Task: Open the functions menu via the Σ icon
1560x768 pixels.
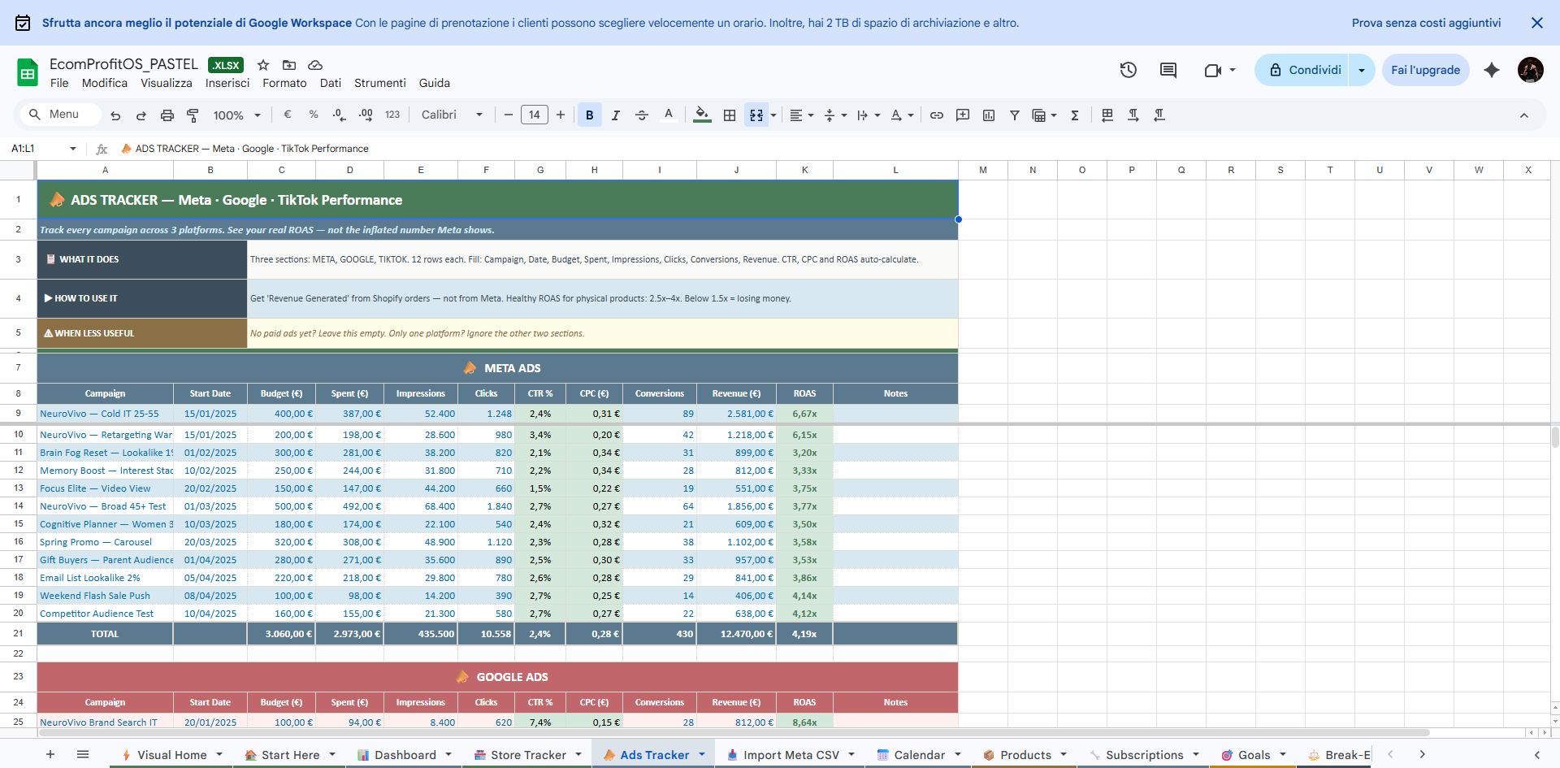Action: point(1075,115)
